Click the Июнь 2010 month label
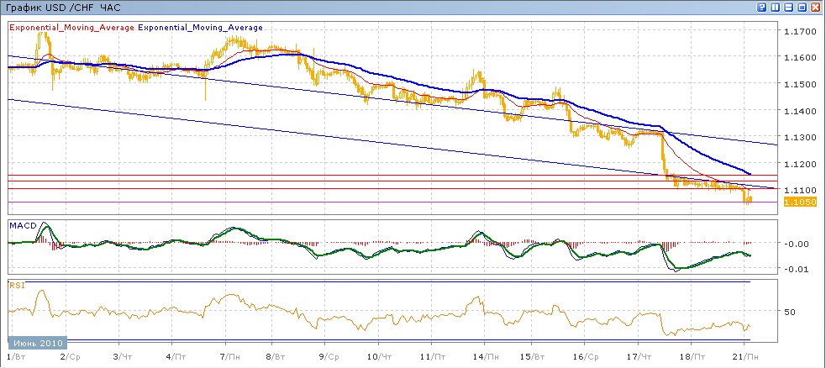This screenshot has width=826, height=368. tap(37, 343)
